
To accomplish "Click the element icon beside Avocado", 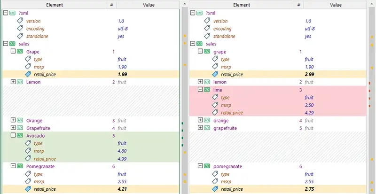I will point(20,135).
